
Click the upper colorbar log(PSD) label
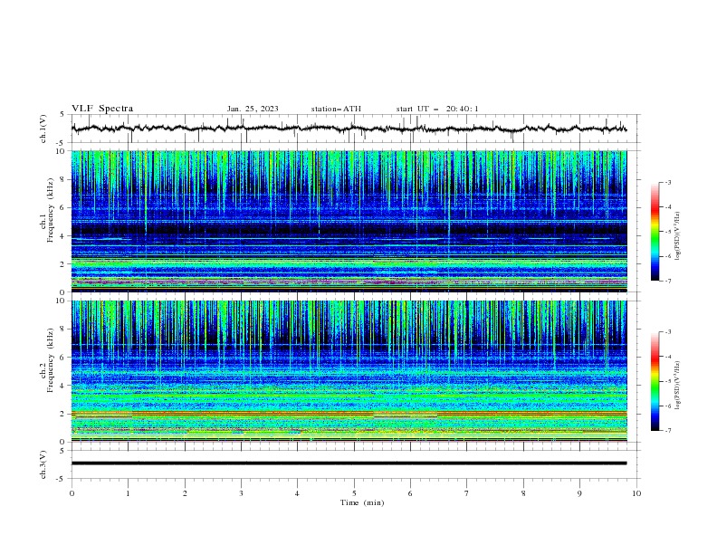coord(678,236)
